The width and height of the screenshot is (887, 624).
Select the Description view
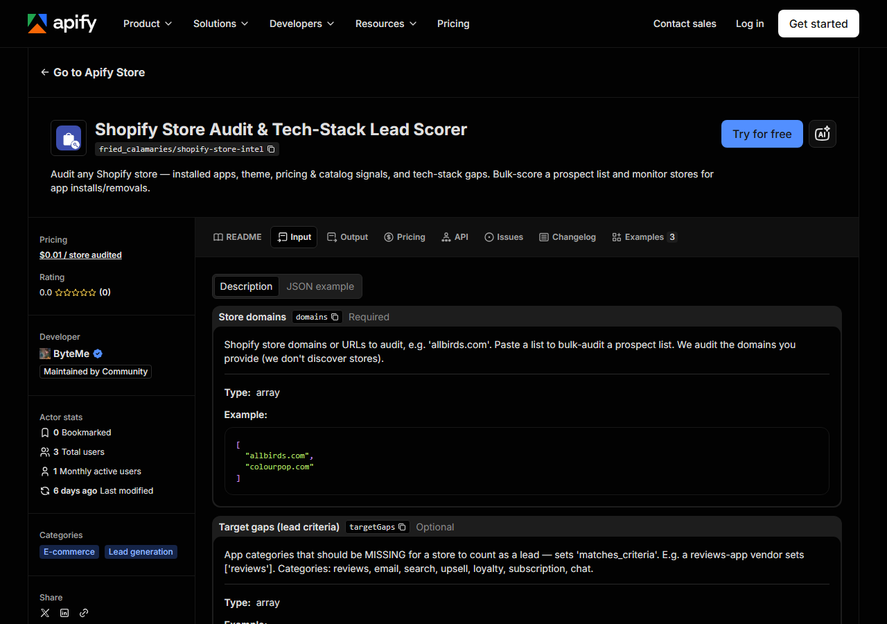click(x=246, y=286)
